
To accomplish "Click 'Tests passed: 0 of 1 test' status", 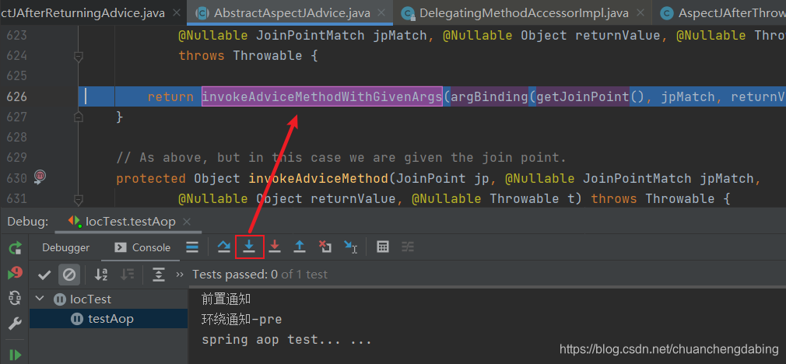I will pyautogui.click(x=260, y=275).
